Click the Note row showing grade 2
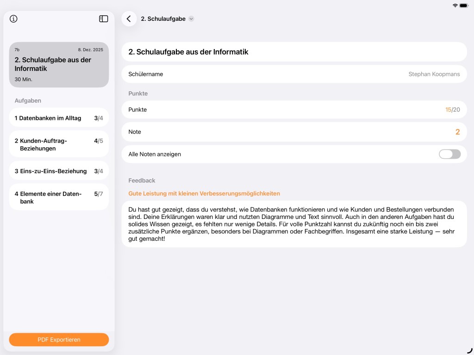This screenshot has width=474, height=355. [294, 132]
